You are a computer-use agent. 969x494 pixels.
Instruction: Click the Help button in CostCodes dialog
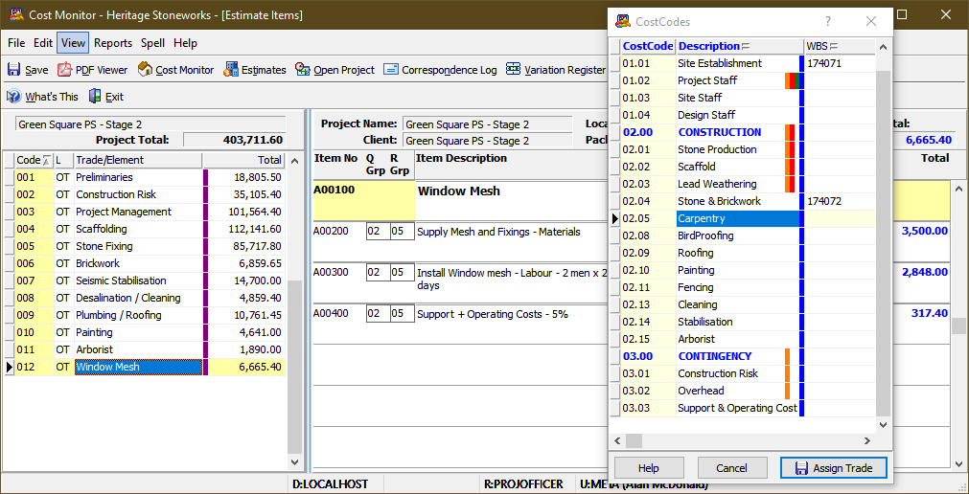pyautogui.click(x=648, y=468)
